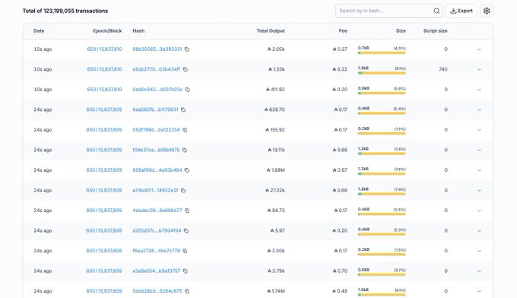Expand row d255d37c...b7904f04 chevron

click(480, 231)
